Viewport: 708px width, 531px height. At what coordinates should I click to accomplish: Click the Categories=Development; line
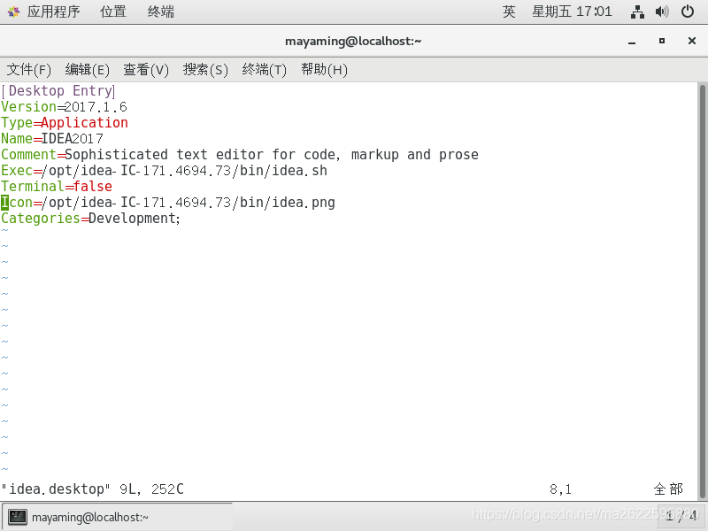point(91,219)
